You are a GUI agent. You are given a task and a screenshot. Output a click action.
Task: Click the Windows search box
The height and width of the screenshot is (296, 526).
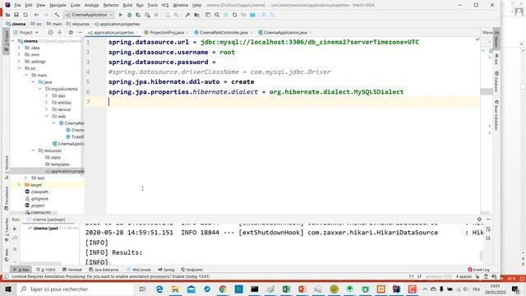pos(76,289)
